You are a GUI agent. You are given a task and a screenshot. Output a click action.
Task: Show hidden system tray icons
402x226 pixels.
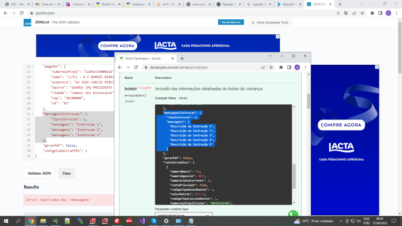click(341, 221)
